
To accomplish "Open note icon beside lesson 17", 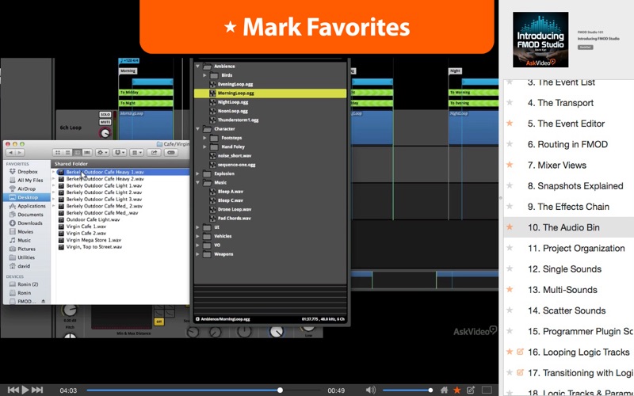I will point(520,372).
